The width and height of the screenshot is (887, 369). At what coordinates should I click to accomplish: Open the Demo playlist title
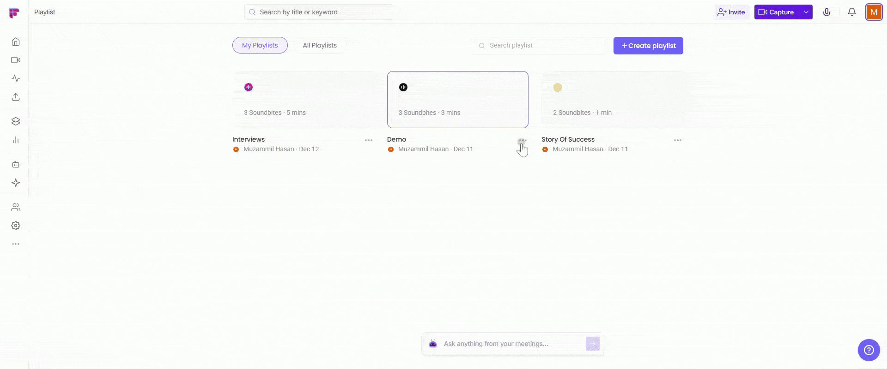[x=396, y=139]
